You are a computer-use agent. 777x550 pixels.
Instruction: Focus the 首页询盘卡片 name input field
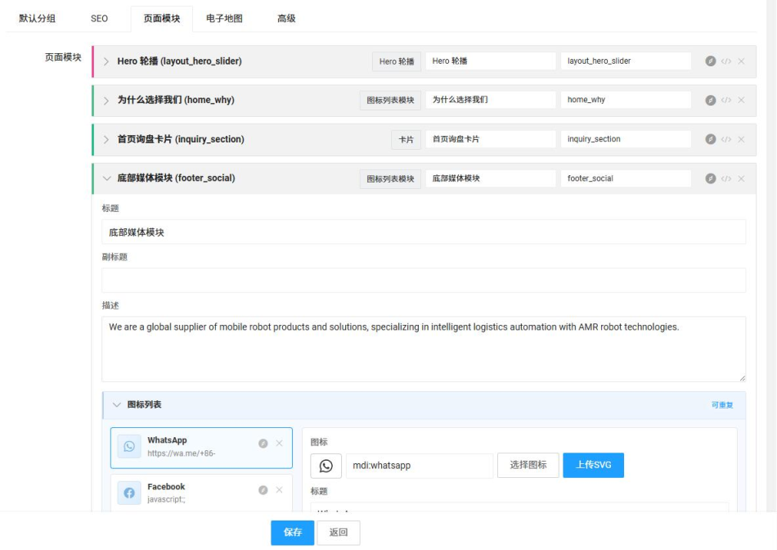(491, 139)
